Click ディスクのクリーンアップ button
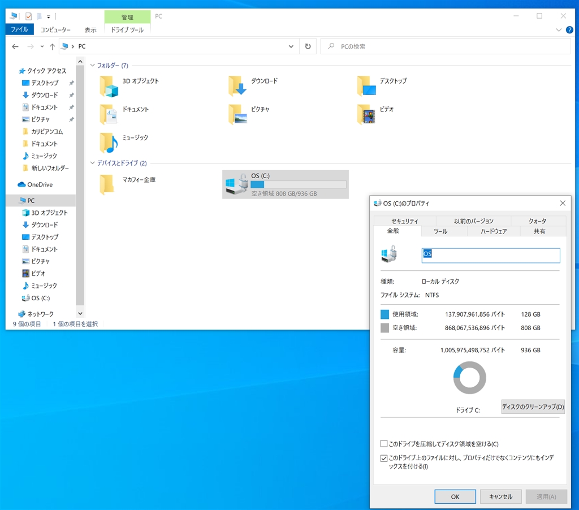 533,407
